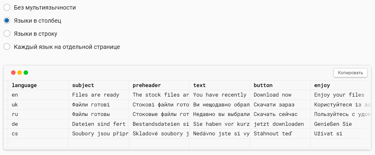
Task: Click the 'Копировать' button
Action: tap(350, 73)
